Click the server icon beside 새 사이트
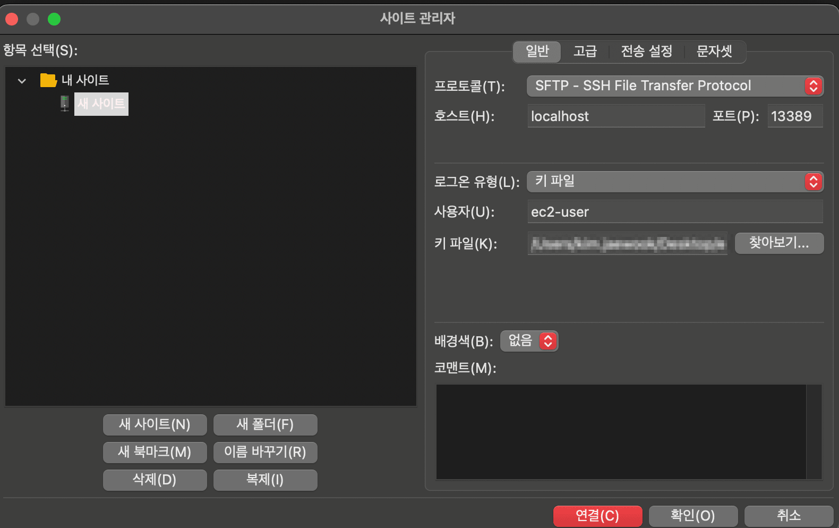The image size is (839, 528). pos(65,104)
